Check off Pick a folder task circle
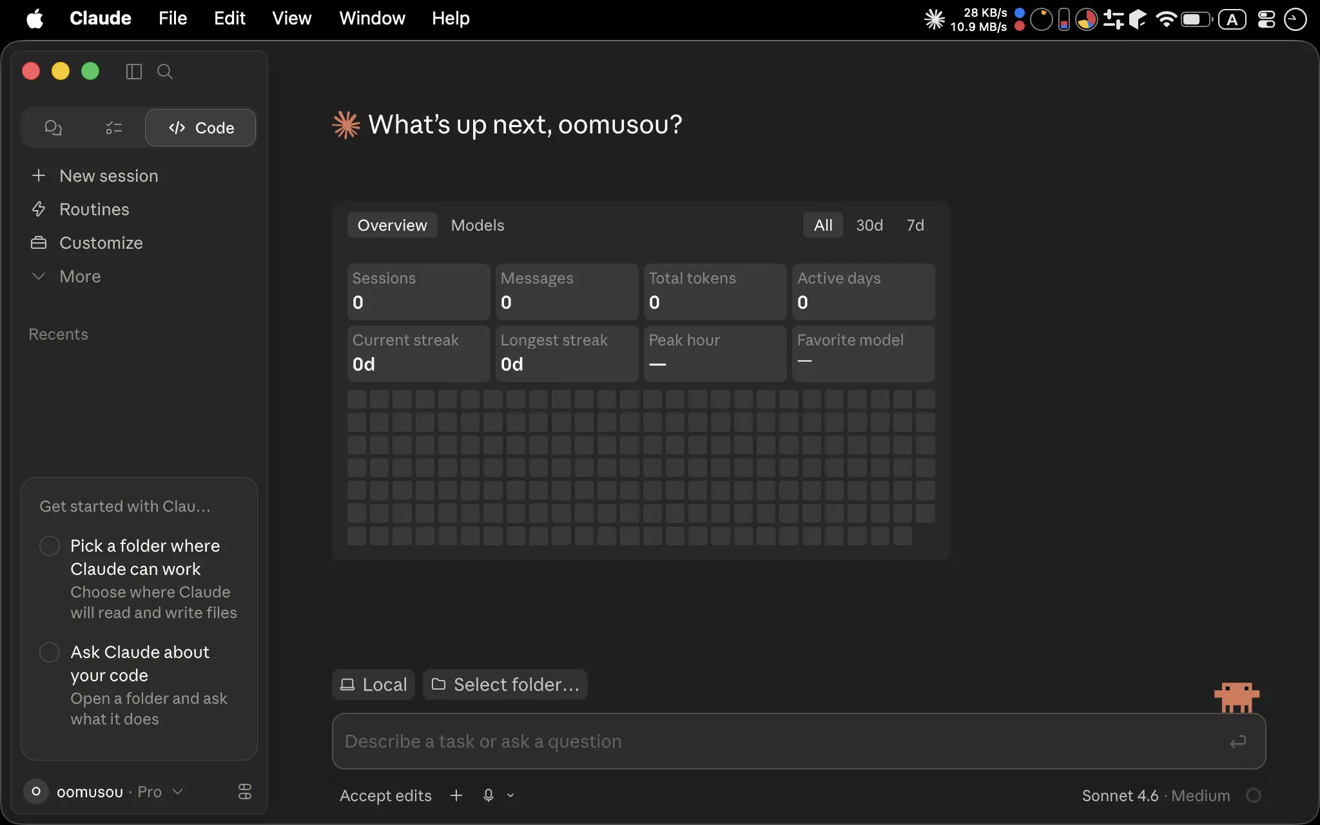The image size is (1320, 825). coord(50,546)
